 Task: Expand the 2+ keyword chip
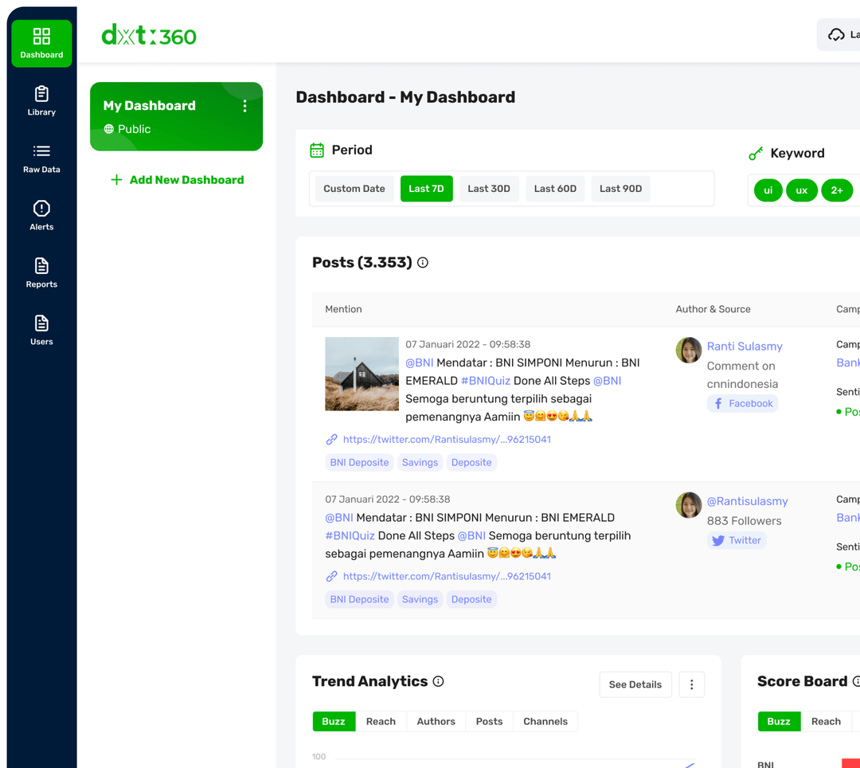[836, 190]
